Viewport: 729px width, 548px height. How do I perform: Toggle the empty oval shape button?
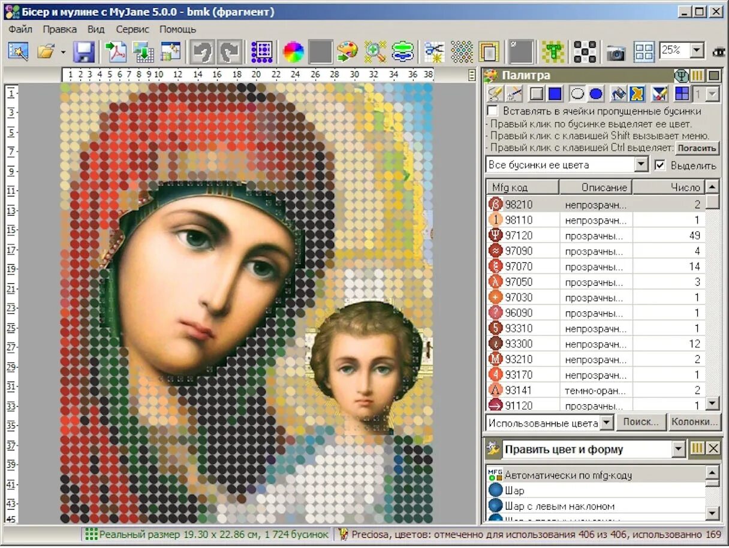(x=577, y=93)
